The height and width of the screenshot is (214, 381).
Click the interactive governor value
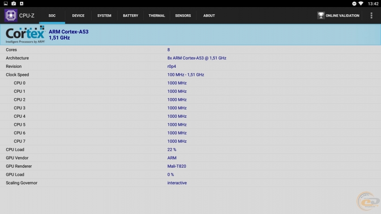click(177, 183)
